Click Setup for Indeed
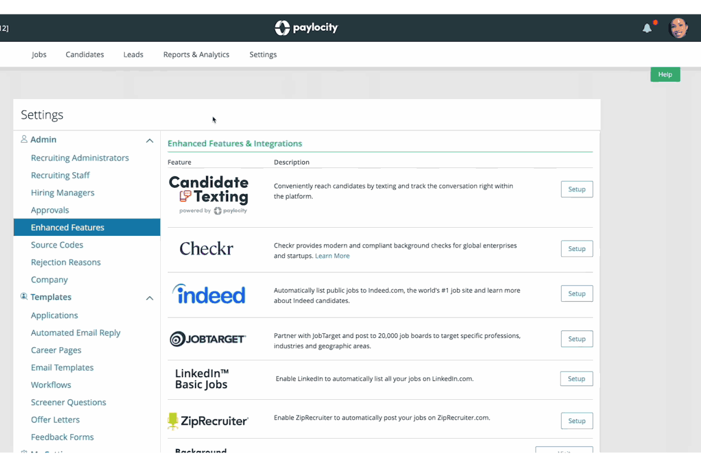The image size is (701, 467). (x=577, y=294)
